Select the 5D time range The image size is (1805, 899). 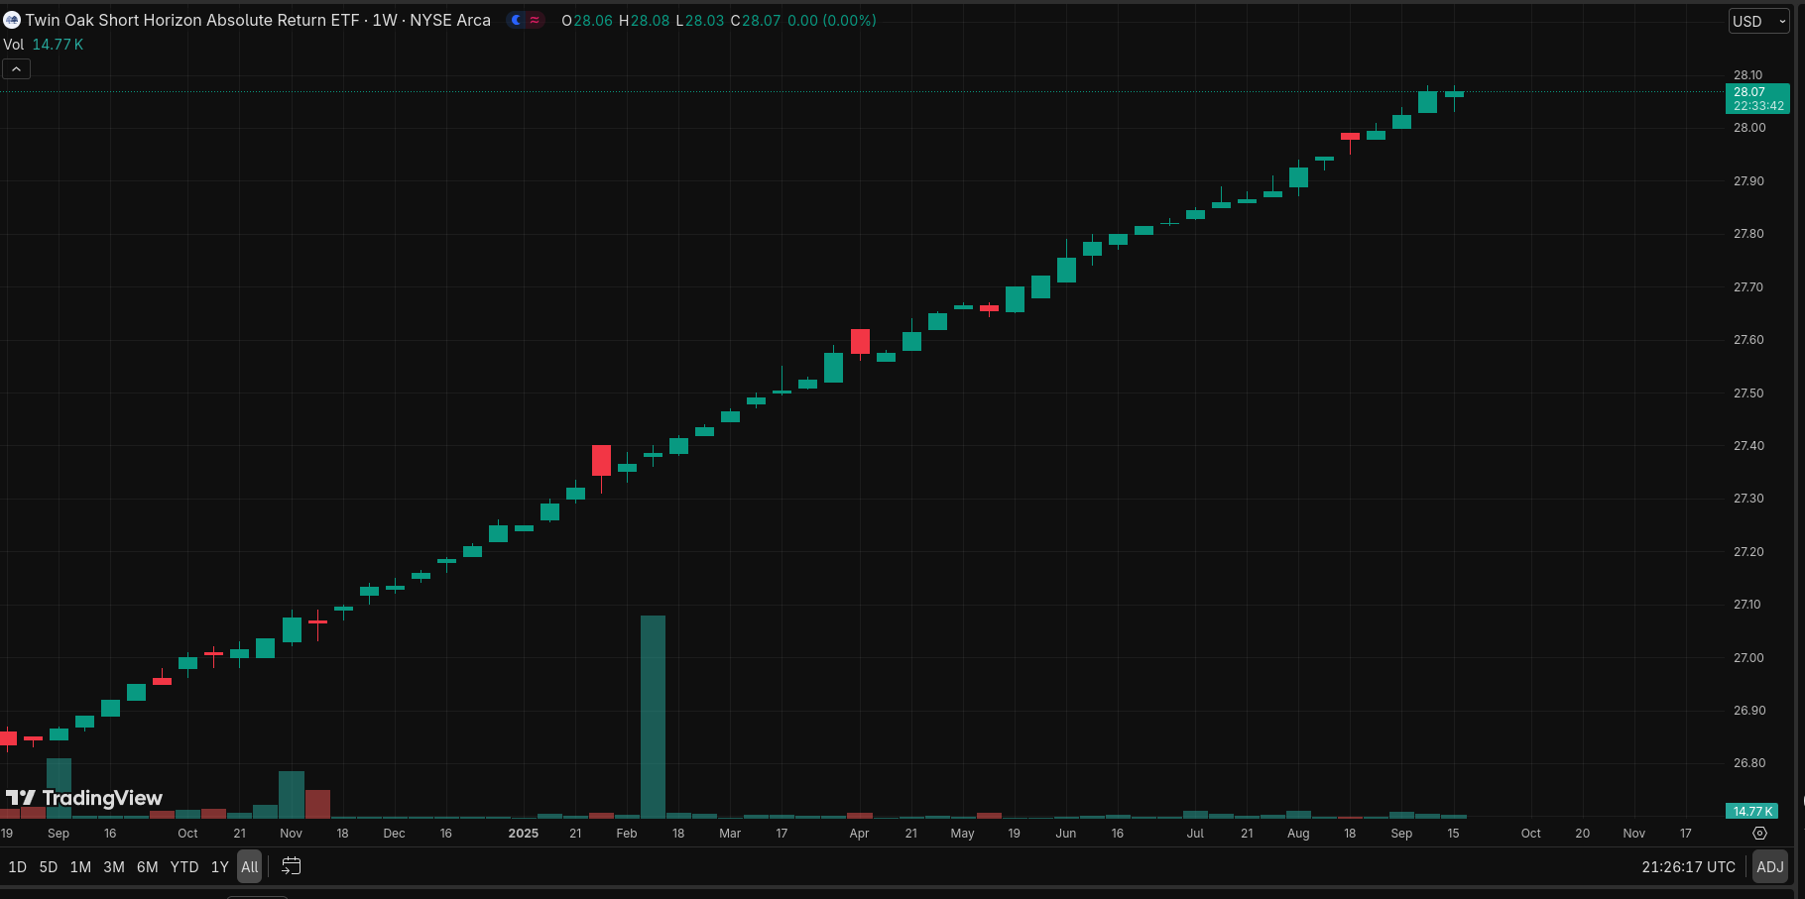[x=48, y=866]
